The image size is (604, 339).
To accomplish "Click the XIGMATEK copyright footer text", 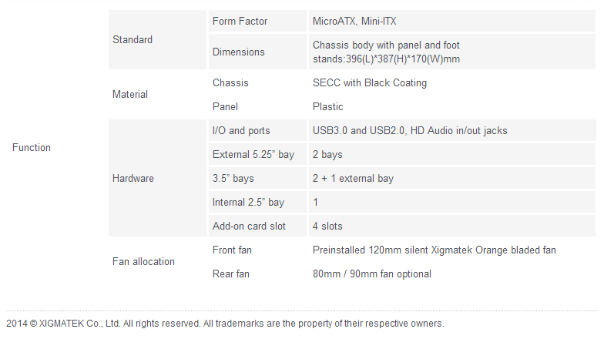I will [x=225, y=323].
